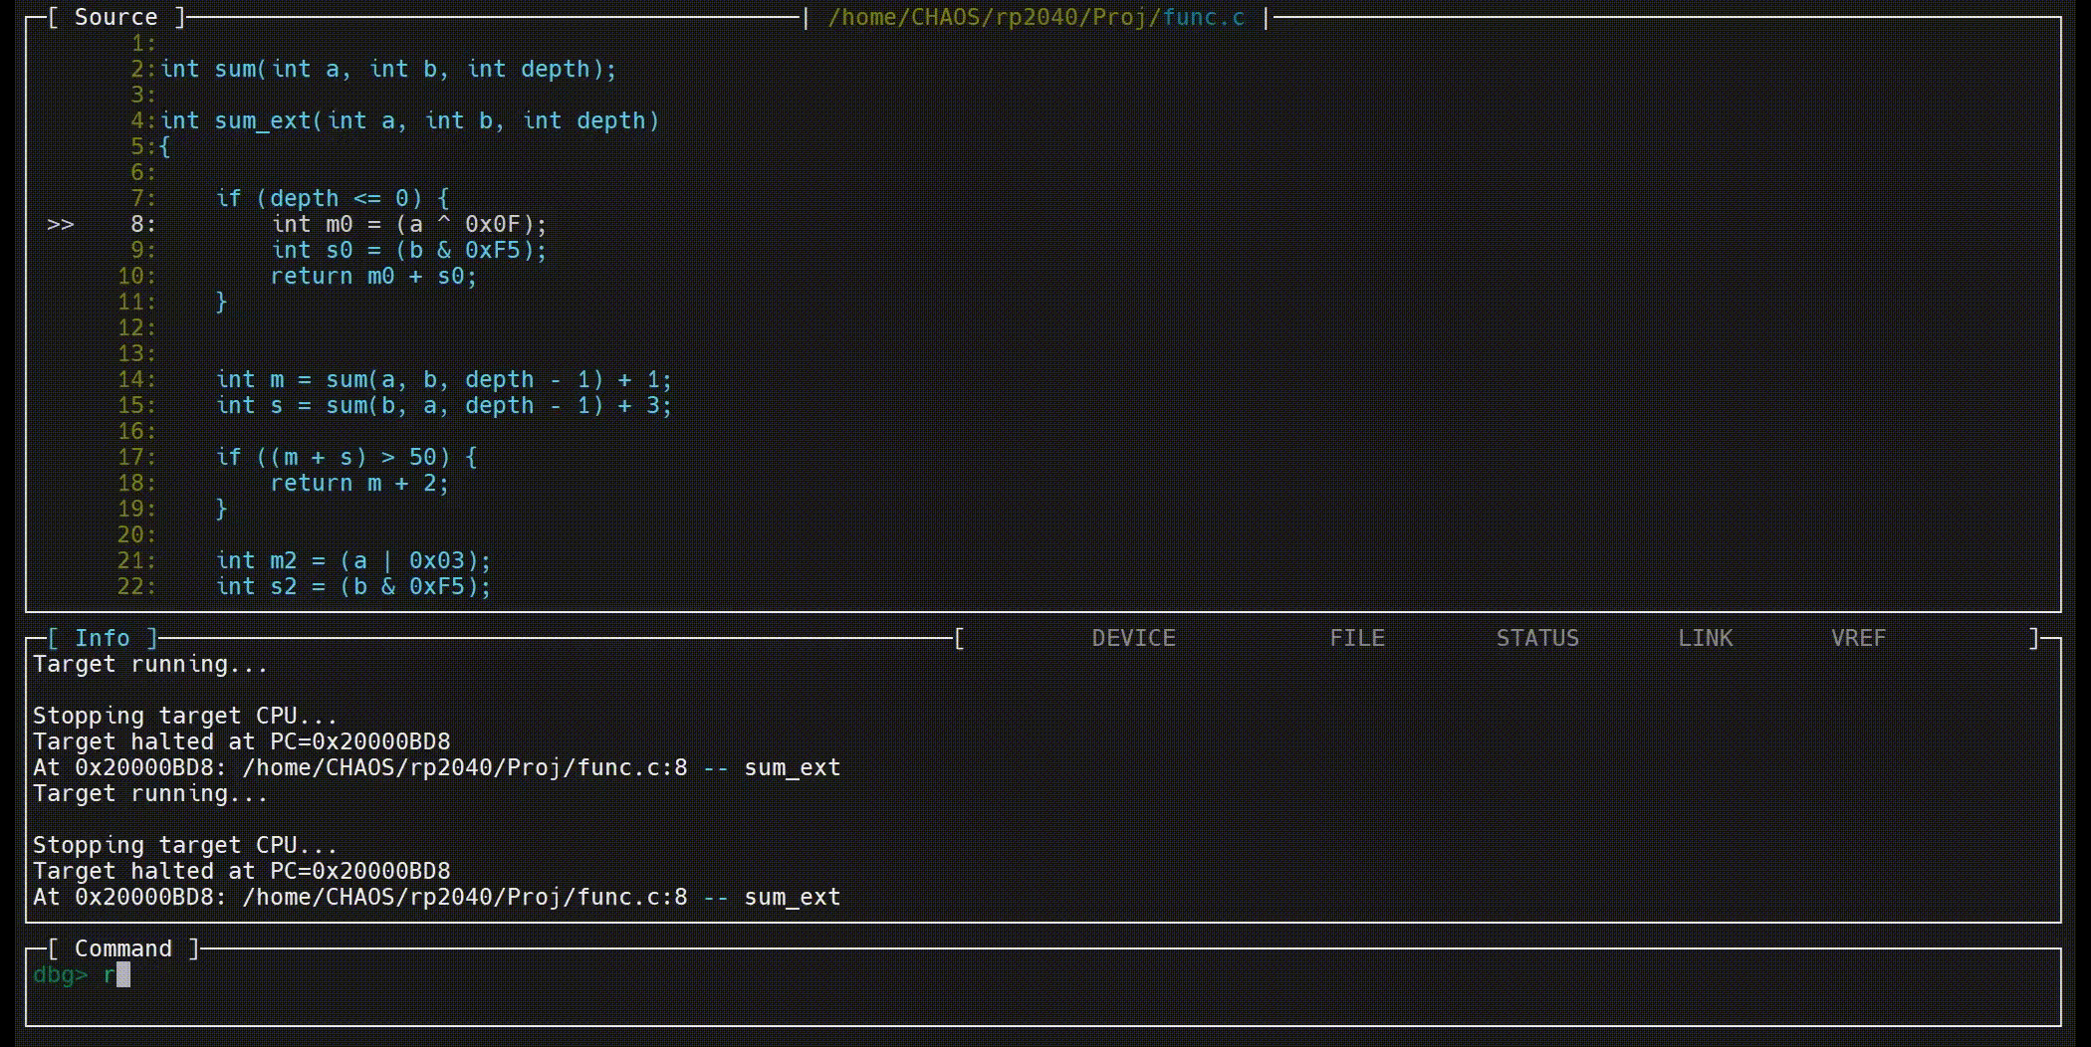Select the FILE status header

[x=1357, y=638]
